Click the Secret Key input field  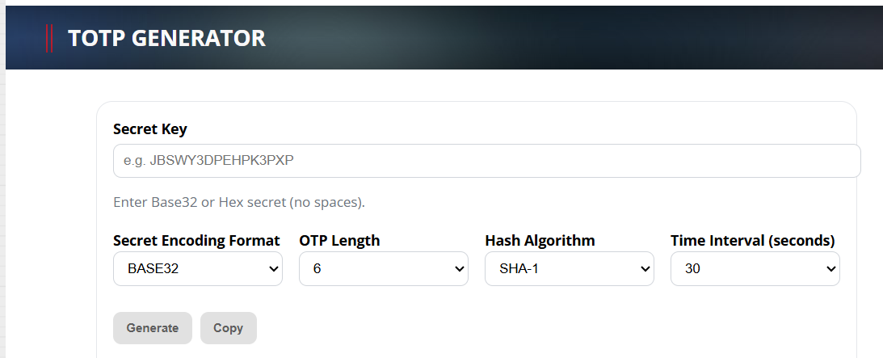pyautogui.click(x=486, y=161)
